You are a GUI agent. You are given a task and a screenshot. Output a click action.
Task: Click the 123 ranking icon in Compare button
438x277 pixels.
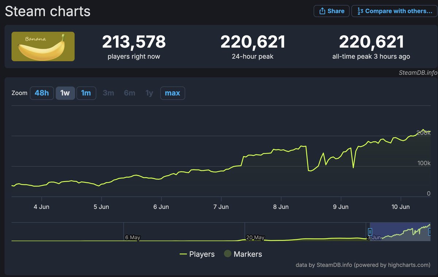(x=360, y=11)
